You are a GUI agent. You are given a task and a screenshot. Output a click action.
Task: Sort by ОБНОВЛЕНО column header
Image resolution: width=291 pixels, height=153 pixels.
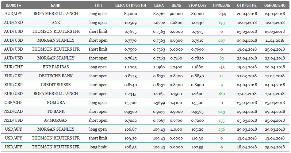(275, 6)
